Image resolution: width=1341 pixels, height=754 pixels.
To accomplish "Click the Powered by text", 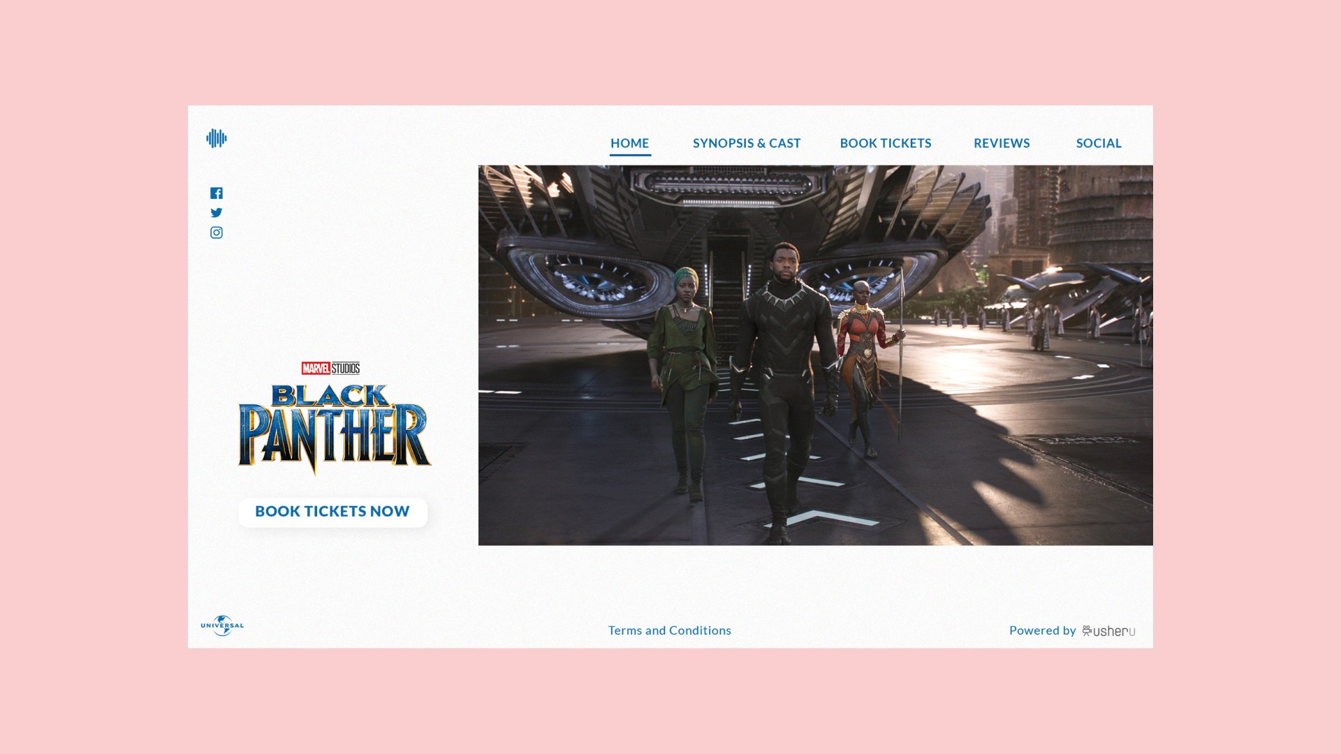I will tap(1042, 630).
